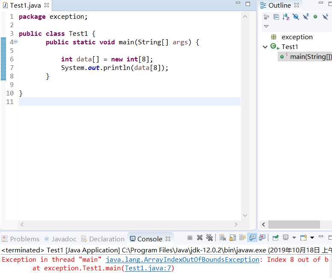The height and width of the screenshot is (278, 332).
Task: Click the terminated Test1 launch description line
Action: tap(166, 250)
